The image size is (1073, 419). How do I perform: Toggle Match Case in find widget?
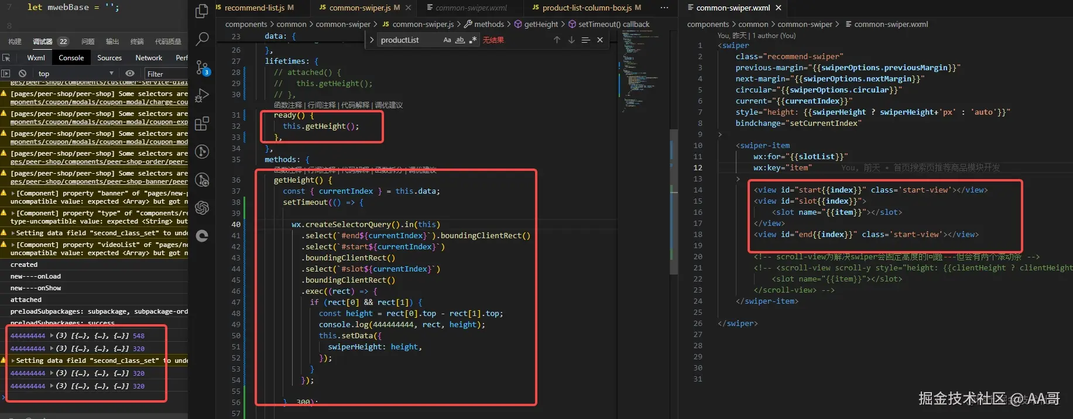pyautogui.click(x=447, y=40)
